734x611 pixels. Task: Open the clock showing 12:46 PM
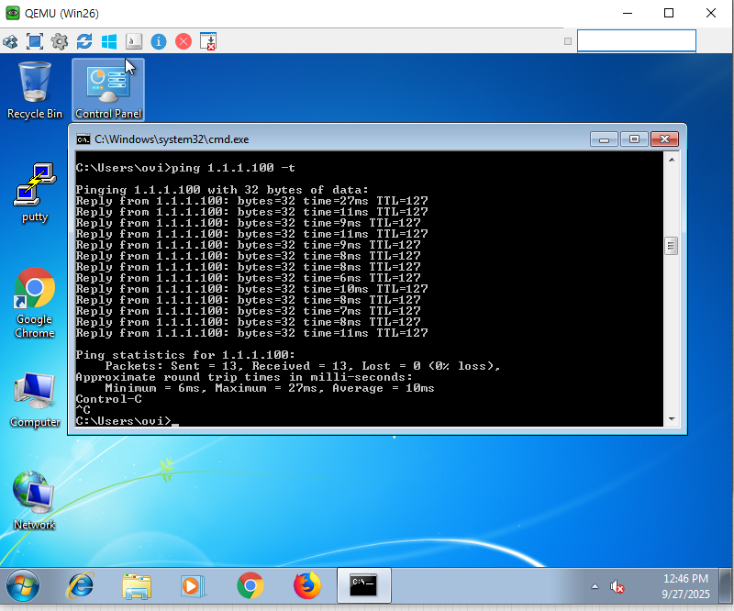click(685, 586)
